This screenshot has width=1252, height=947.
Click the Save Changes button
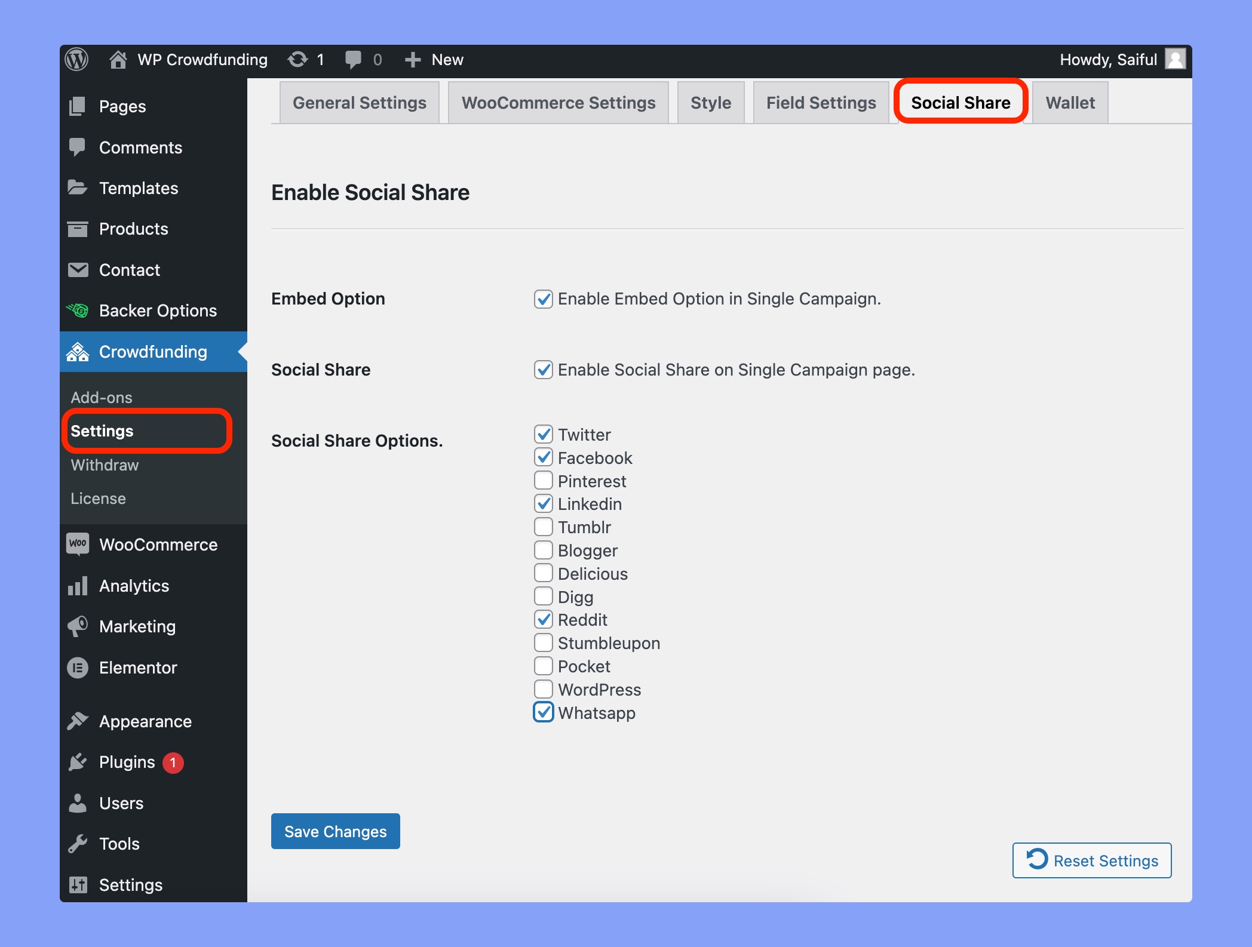(336, 831)
